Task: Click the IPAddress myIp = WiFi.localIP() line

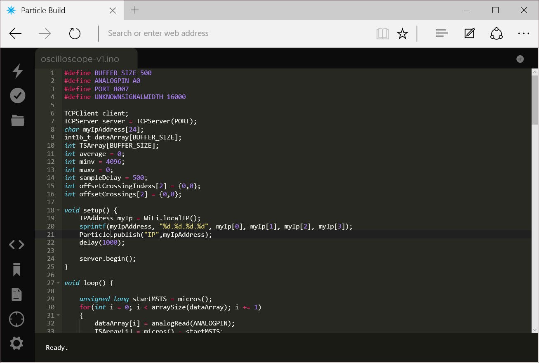Action: pos(140,218)
